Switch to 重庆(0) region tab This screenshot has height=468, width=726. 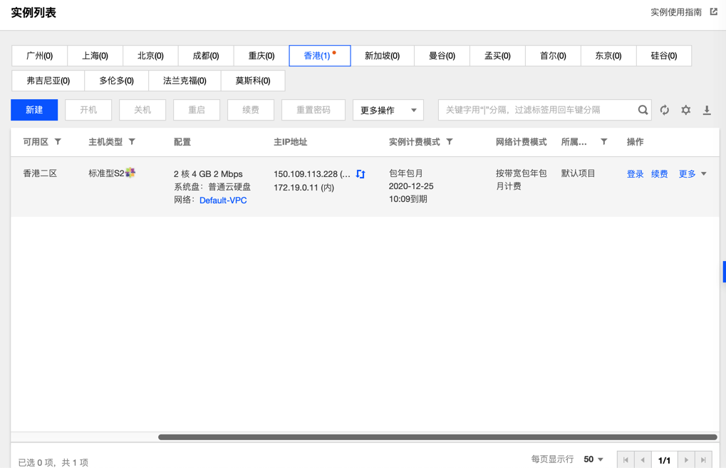point(261,56)
